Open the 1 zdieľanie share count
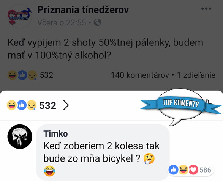 [x=196, y=75]
